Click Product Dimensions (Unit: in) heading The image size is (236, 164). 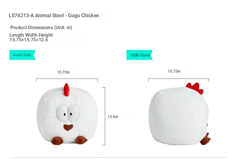click(x=41, y=28)
